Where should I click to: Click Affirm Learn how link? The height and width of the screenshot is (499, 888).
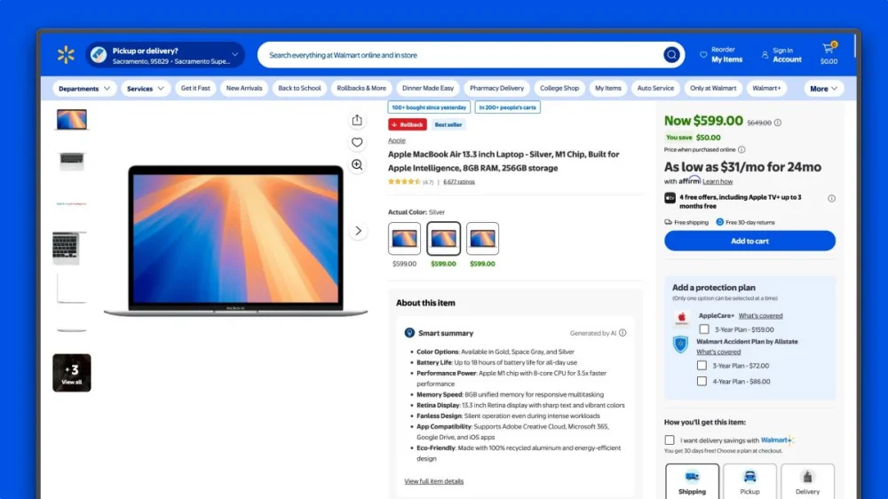[718, 181]
